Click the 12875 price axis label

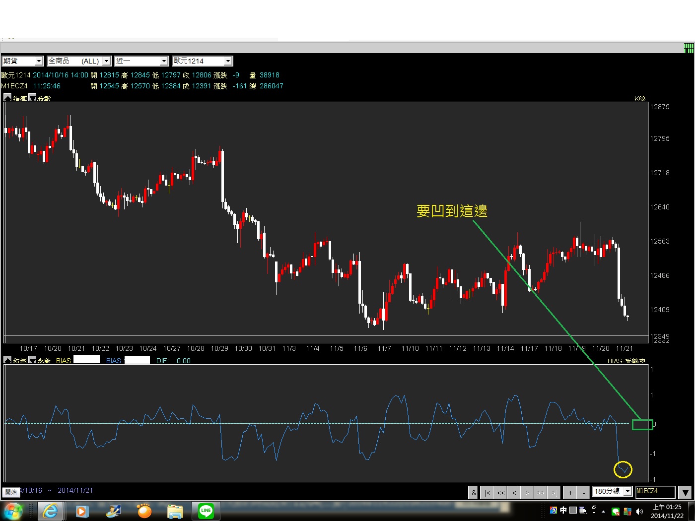point(660,107)
